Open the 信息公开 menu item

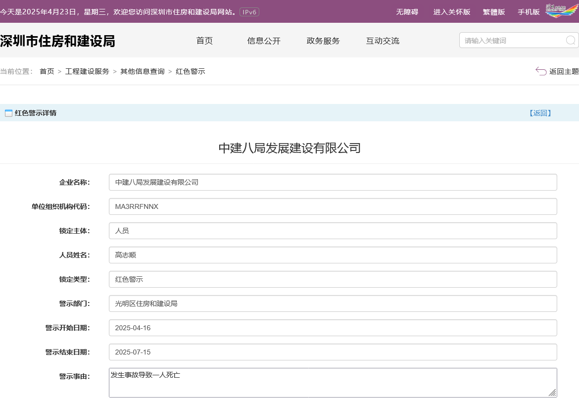pos(264,41)
